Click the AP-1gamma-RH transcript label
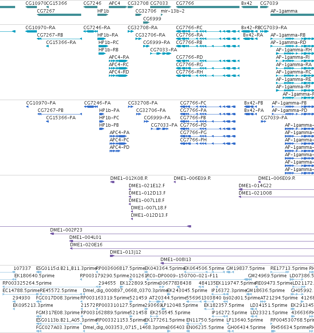Image resolution: width=314 pixels, height=333 pixels. coord(294,50)
